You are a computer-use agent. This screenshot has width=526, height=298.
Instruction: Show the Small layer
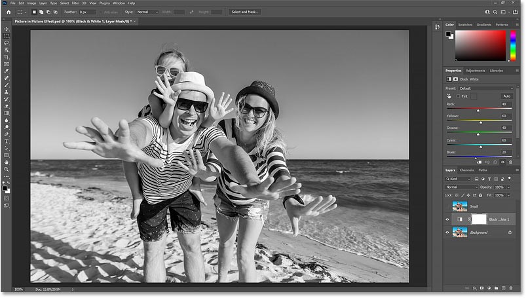pos(447,206)
